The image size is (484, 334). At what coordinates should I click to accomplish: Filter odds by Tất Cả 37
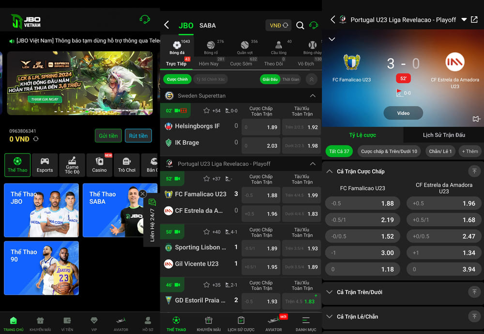click(339, 151)
